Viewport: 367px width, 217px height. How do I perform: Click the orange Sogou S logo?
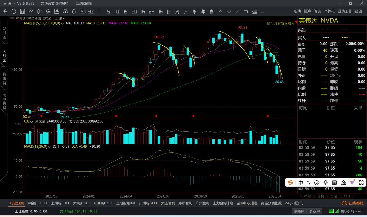290,183
